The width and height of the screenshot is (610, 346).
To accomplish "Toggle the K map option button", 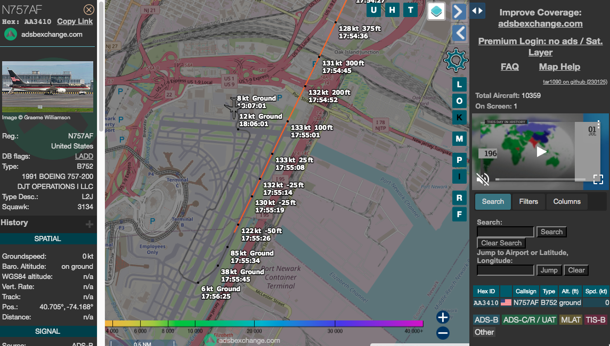I will [459, 118].
